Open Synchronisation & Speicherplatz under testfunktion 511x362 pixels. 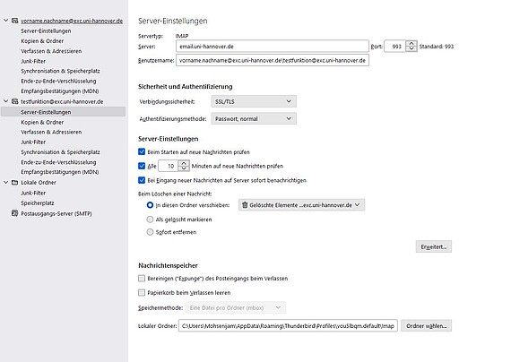click(x=60, y=152)
